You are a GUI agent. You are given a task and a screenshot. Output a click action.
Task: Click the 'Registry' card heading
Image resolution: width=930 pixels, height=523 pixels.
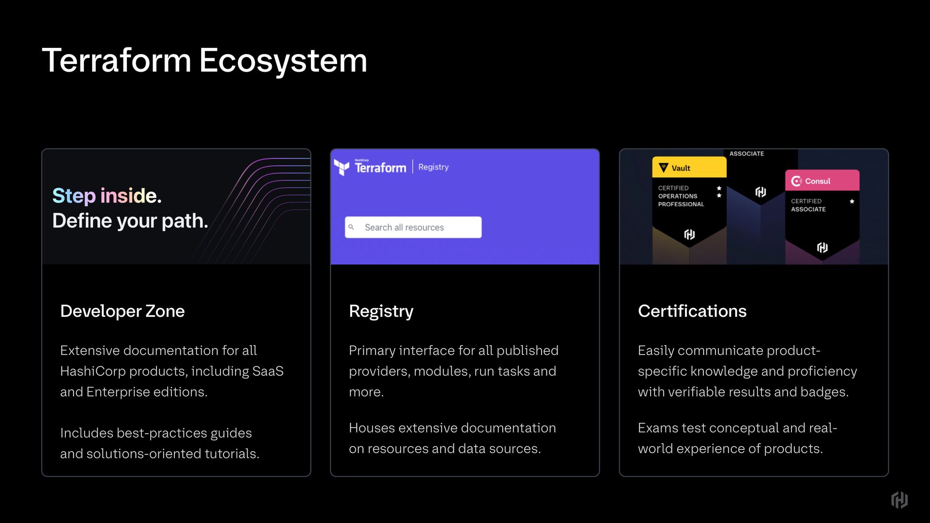coord(381,311)
